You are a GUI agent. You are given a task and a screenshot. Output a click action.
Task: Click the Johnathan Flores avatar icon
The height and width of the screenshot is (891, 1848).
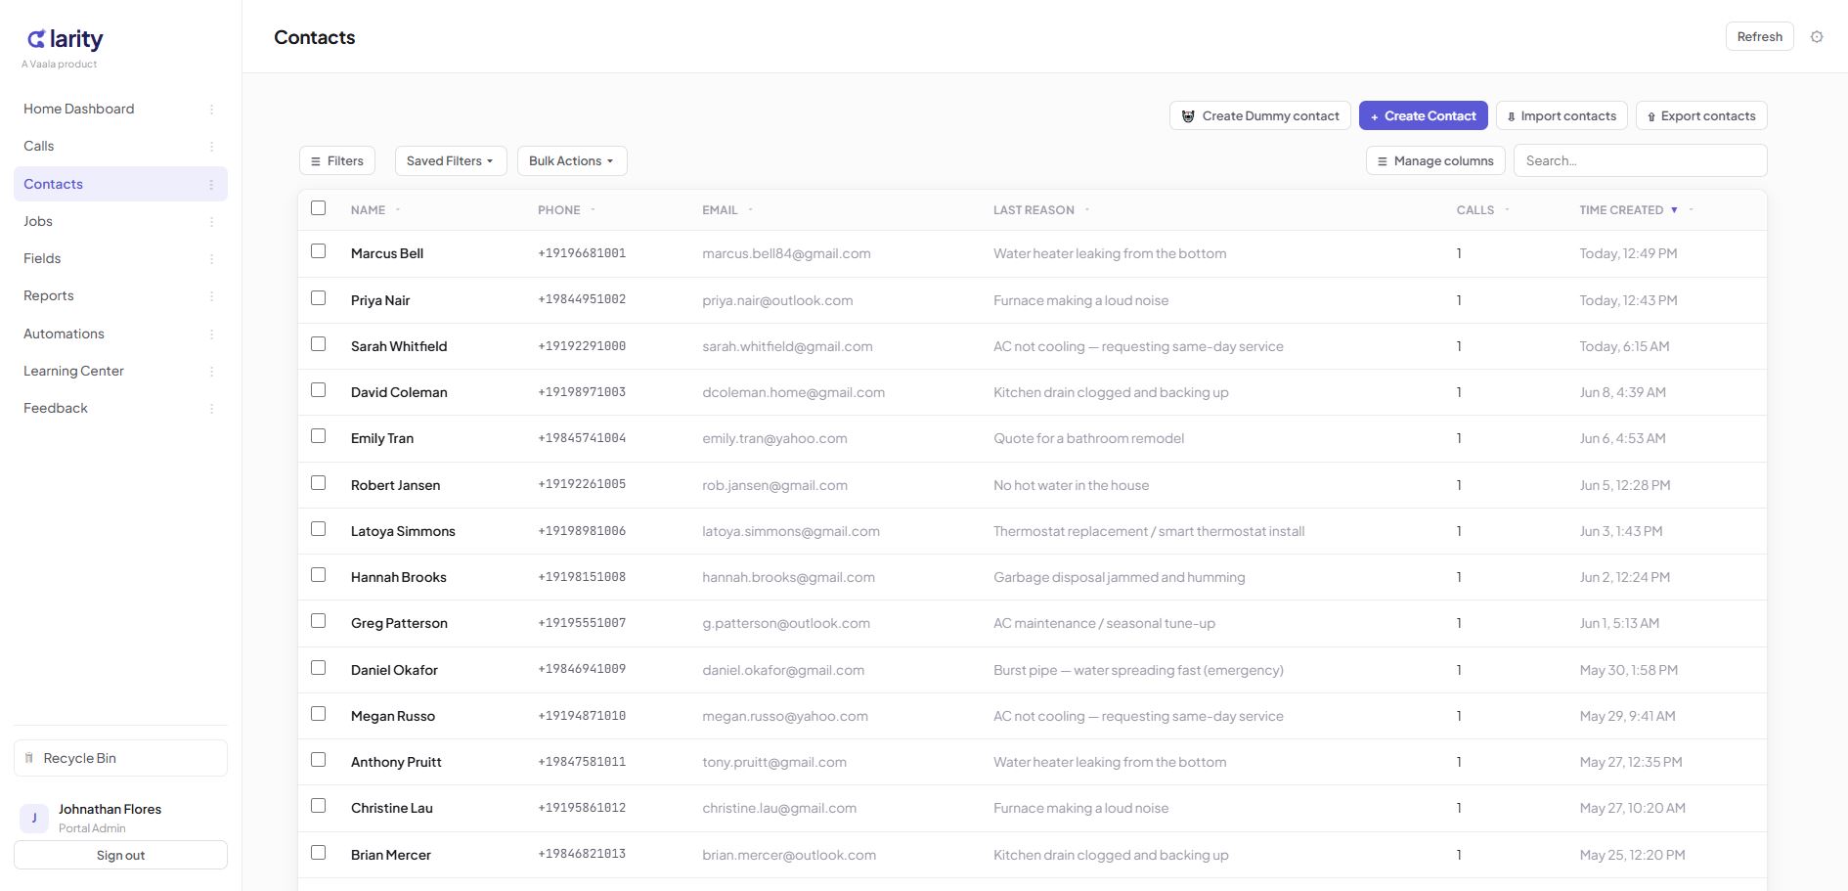point(34,818)
